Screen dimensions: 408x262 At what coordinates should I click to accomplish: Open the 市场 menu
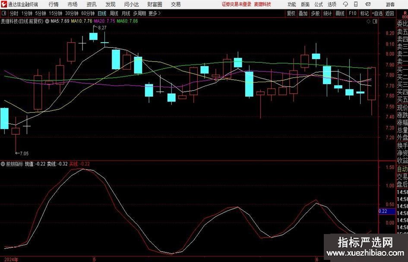tap(73, 4)
